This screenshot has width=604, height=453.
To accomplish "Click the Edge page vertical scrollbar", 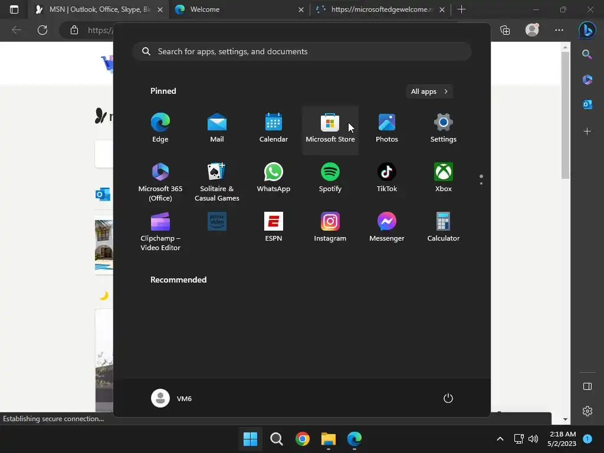I will 565,116.
